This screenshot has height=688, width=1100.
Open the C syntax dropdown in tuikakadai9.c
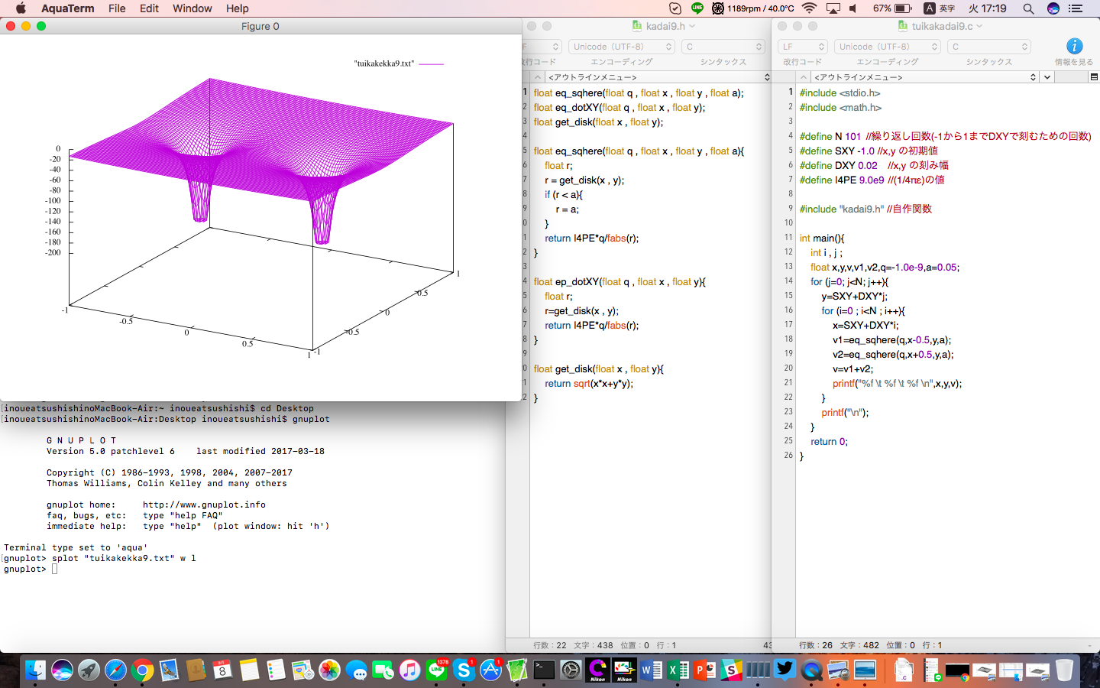click(988, 47)
